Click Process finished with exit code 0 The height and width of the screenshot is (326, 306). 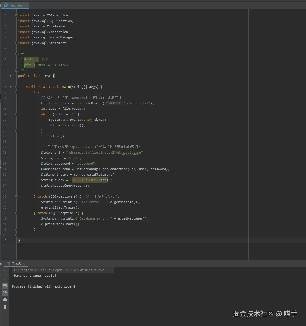coord(44,286)
